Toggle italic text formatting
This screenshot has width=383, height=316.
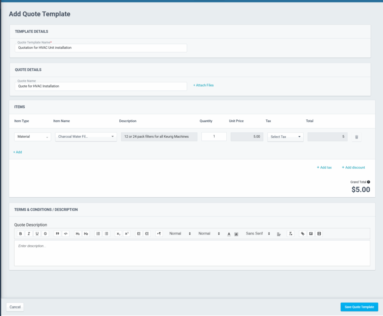(x=29, y=234)
